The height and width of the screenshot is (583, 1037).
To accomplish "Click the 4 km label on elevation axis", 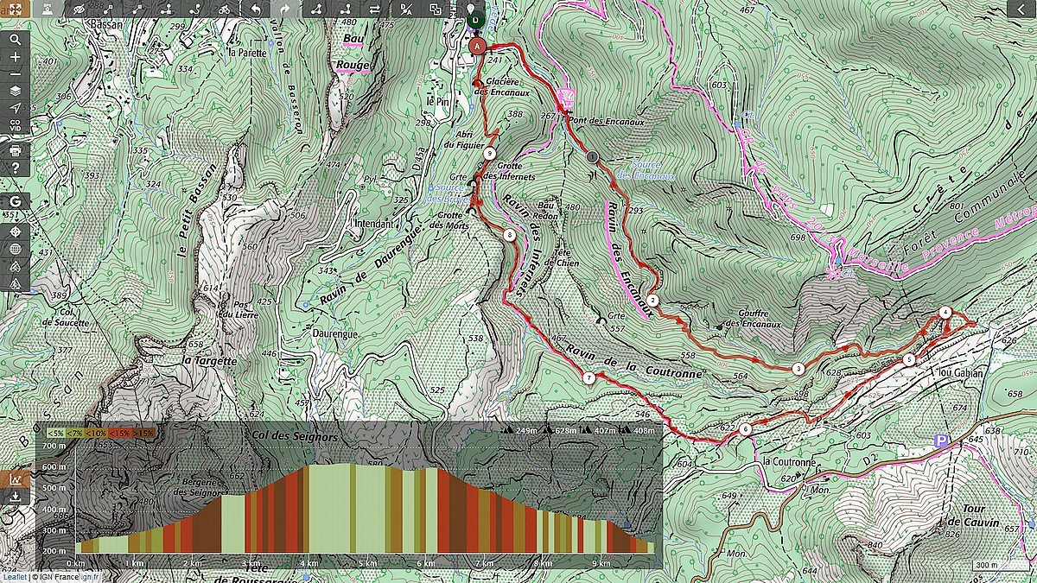I will [309, 563].
